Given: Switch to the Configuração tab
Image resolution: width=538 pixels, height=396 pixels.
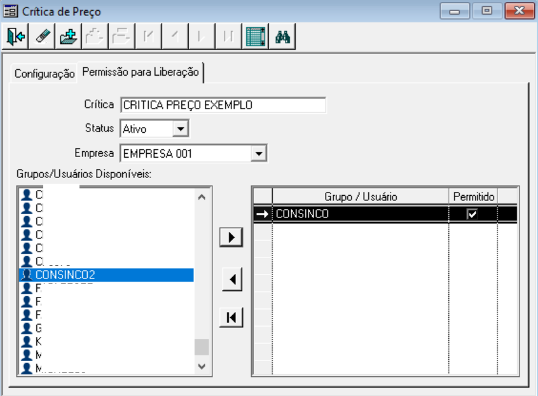Looking at the screenshot, I should pyautogui.click(x=45, y=73).
